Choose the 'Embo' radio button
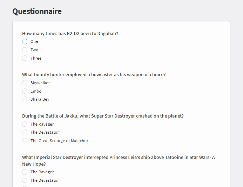Viewport: 243px width, 187px height. pyautogui.click(x=25, y=91)
